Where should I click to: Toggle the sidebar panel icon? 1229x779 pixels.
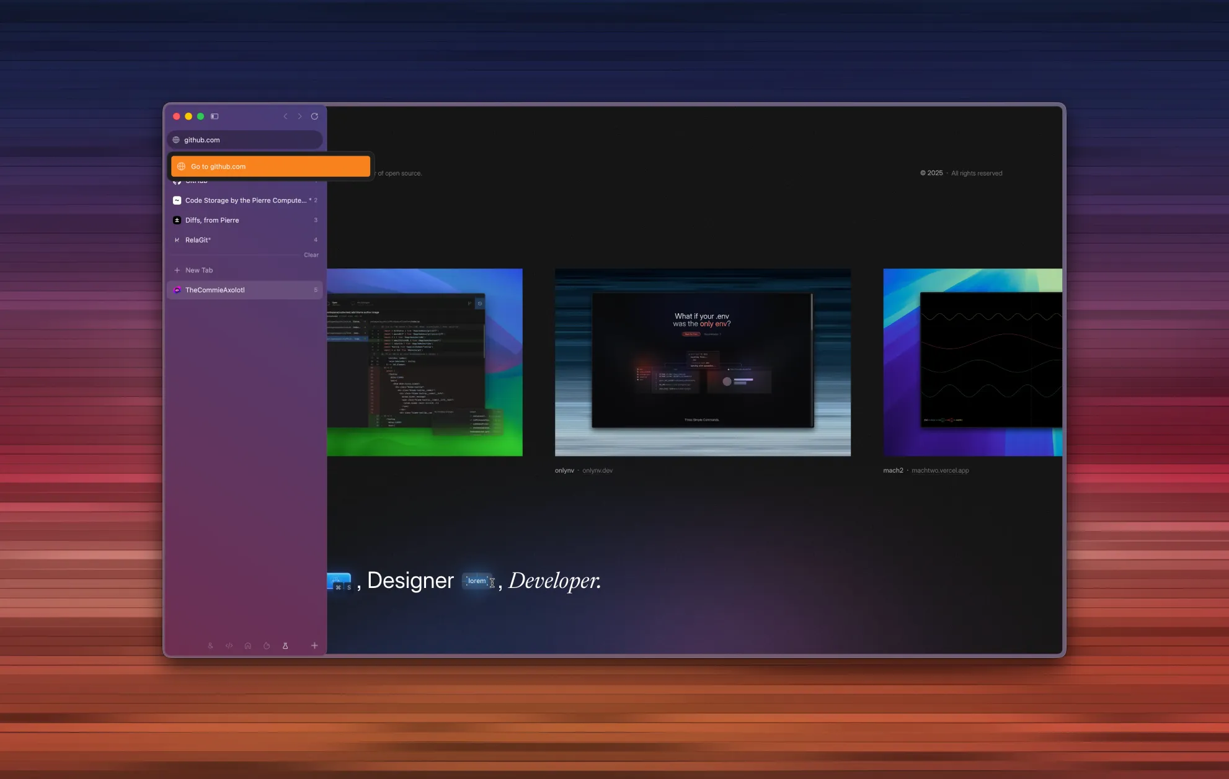(215, 116)
